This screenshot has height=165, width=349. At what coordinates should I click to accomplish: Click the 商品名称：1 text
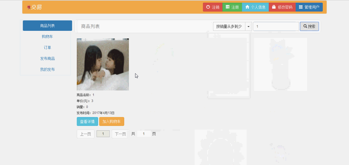[85, 95]
